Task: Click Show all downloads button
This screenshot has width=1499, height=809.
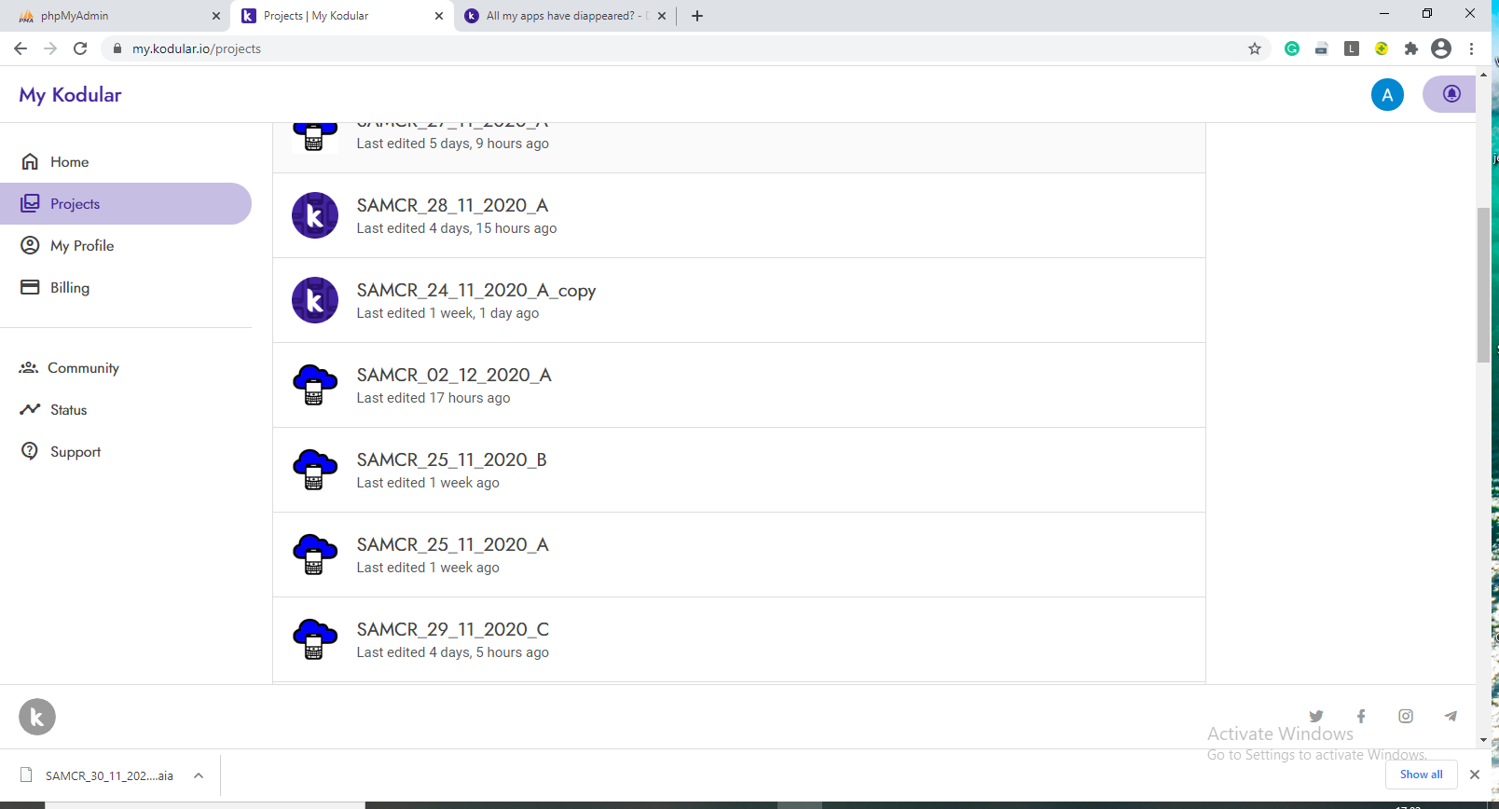Action: point(1421,775)
